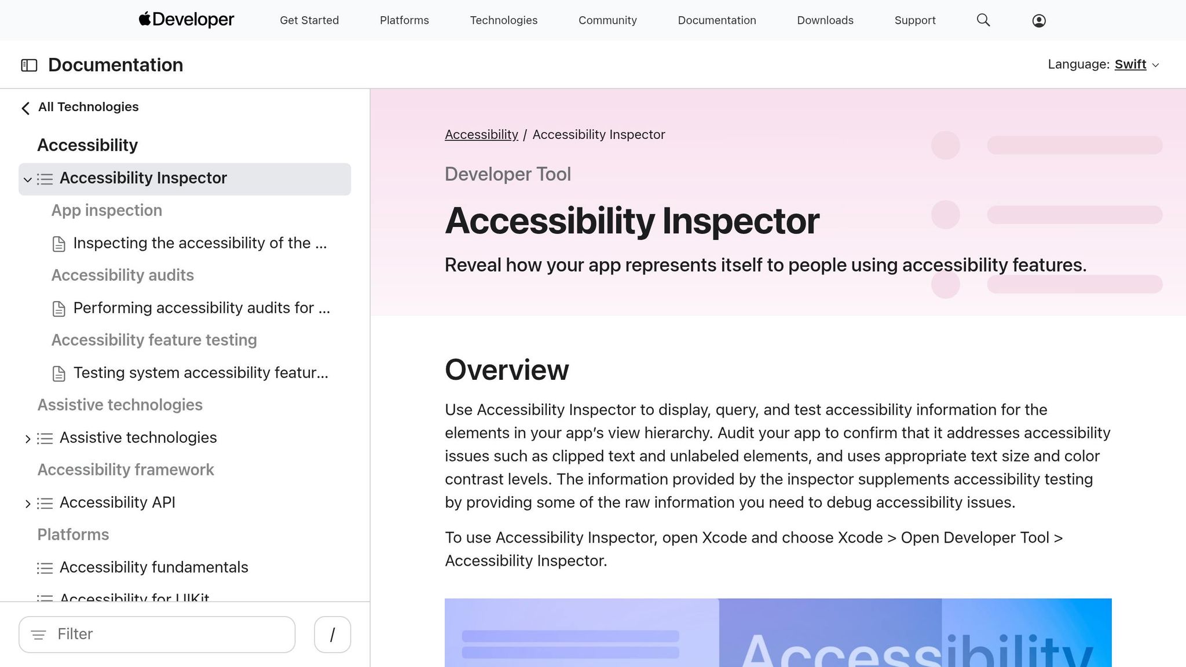Select Technologies in the top navigation
The height and width of the screenshot is (667, 1186).
pyautogui.click(x=503, y=20)
